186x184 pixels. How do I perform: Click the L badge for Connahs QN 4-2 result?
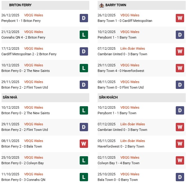84,35
